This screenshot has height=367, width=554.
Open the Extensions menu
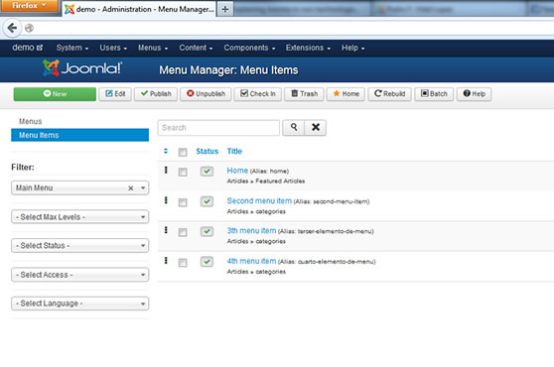pyautogui.click(x=308, y=48)
